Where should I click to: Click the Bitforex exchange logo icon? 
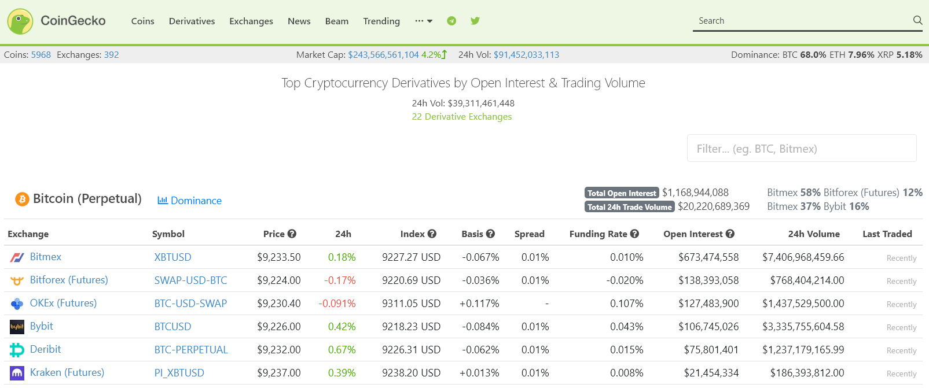pos(17,280)
